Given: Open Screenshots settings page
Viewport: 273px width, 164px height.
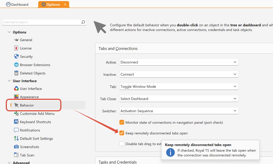Looking at the screenshot, I should pos(29,147).
